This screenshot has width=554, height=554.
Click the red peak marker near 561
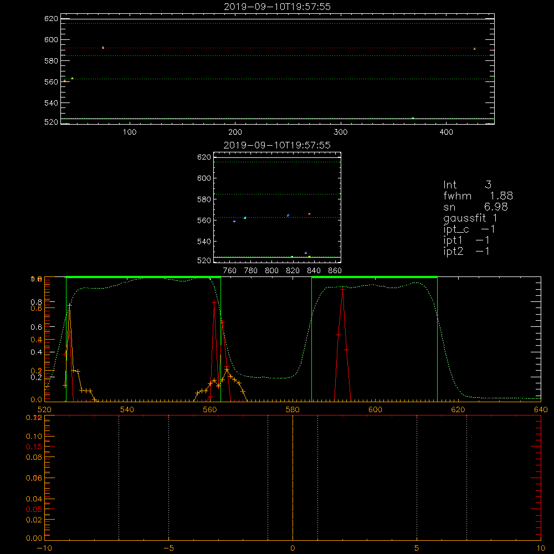point(214,302)
